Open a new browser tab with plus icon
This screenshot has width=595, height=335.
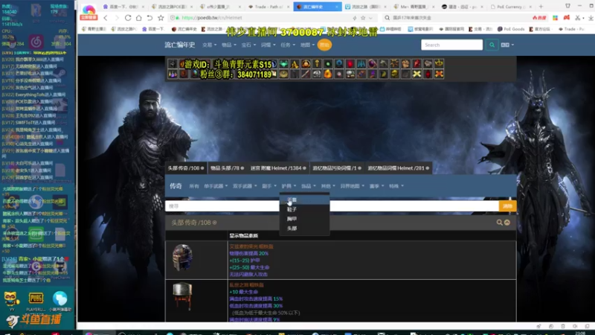click(541, 7)
